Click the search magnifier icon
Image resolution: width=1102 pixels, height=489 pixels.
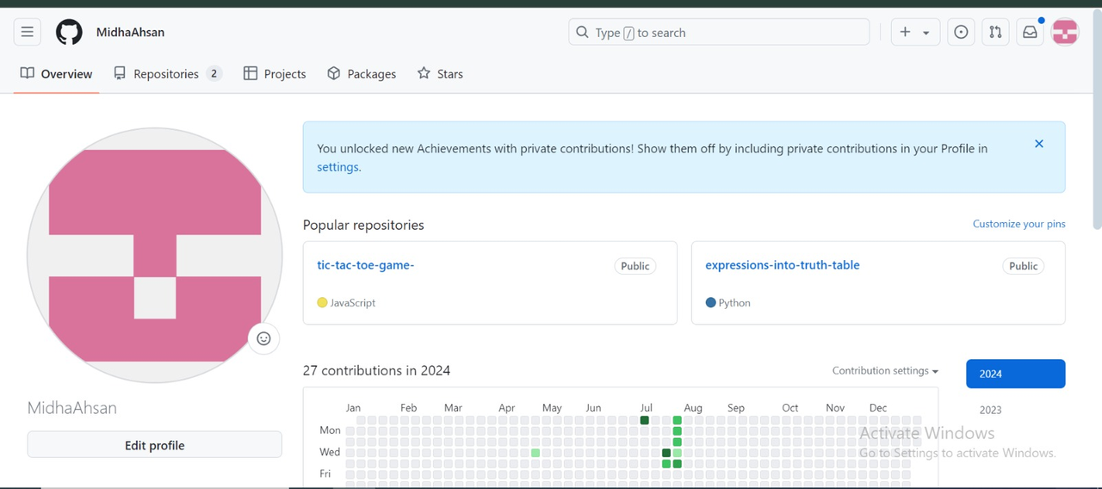coord(583,33)
